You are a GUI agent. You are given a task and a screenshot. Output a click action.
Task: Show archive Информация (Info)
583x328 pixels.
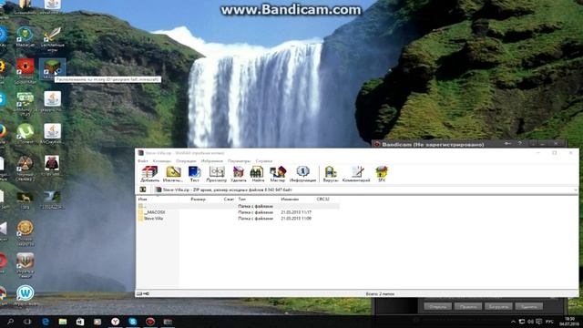302,174
